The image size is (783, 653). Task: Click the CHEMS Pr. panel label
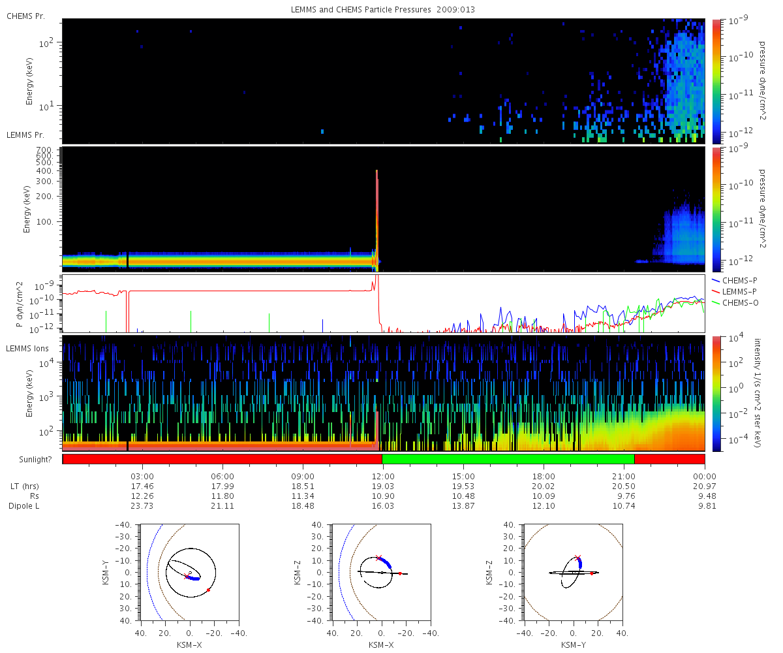pos(25,16)
